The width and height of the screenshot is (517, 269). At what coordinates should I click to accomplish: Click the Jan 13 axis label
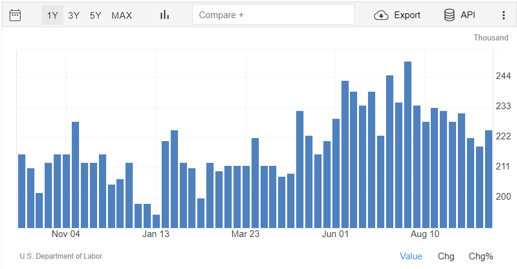tap(156, 234)
